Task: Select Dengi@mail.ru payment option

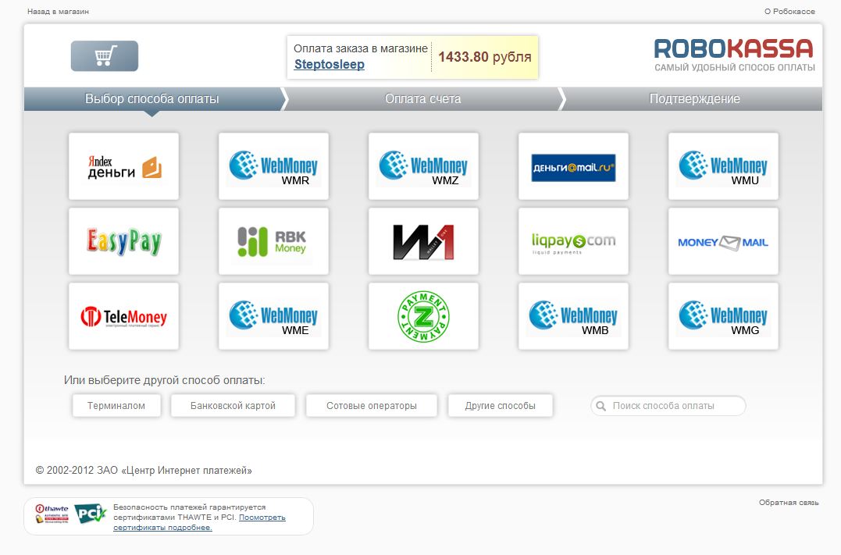Action: point(573,166)
